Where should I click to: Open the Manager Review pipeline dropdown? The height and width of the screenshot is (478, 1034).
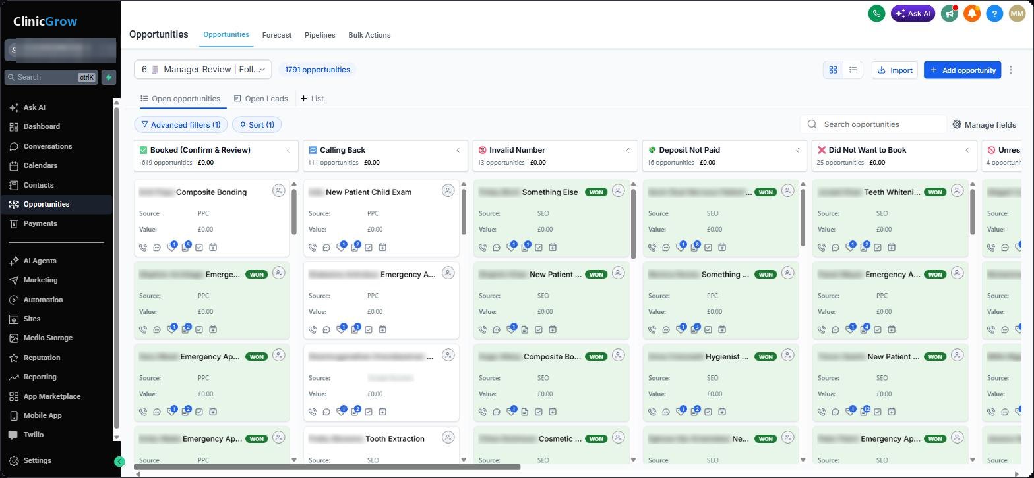(x=203, y=69)
